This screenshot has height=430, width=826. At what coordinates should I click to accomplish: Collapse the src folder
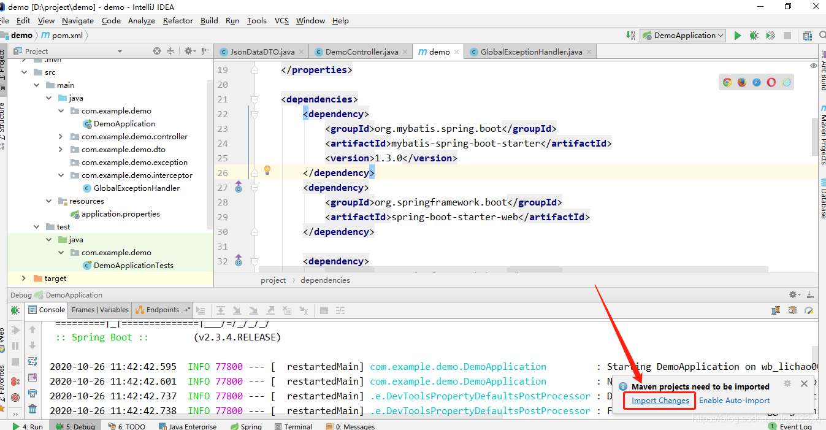[24, 72]
